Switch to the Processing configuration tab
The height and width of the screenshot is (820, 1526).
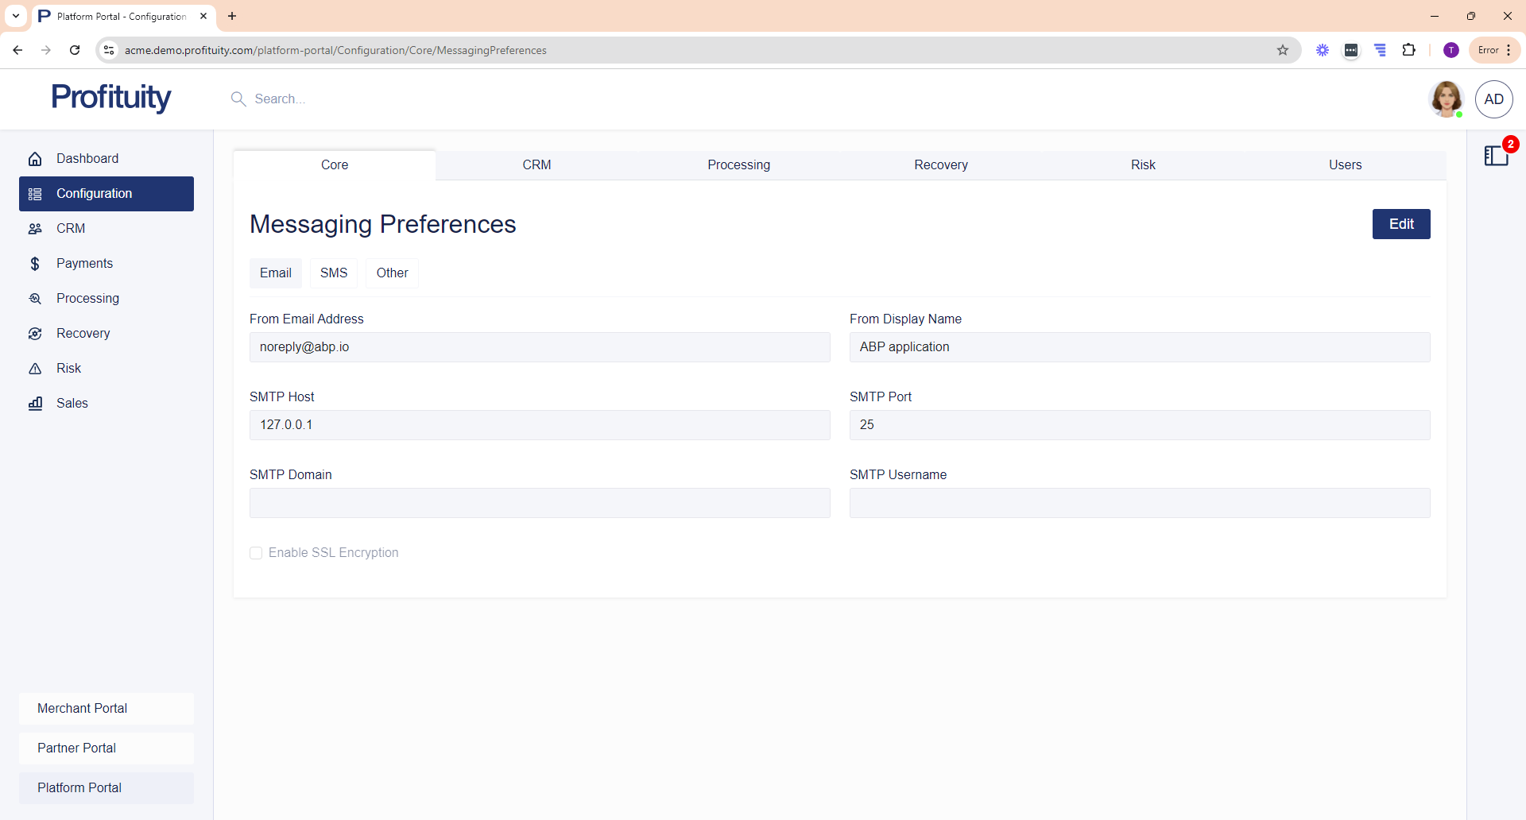click(x=738, y=165)
